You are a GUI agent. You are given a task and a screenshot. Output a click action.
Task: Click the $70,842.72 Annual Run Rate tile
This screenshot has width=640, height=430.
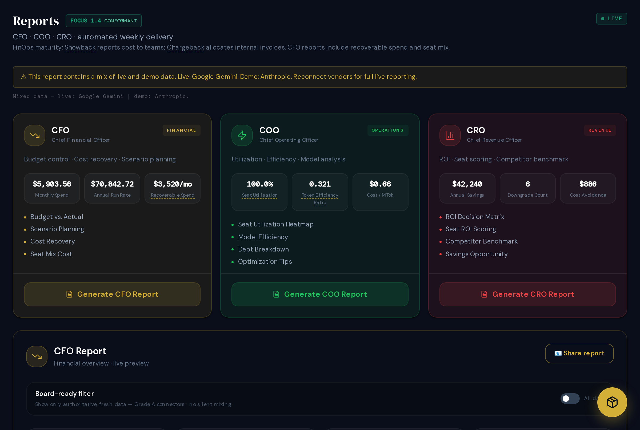click(112, 188)
